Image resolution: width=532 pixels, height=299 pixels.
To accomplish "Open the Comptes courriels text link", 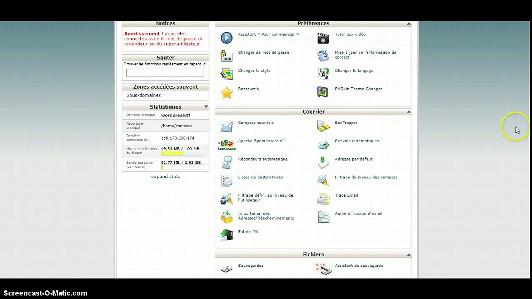I will 256,123.
